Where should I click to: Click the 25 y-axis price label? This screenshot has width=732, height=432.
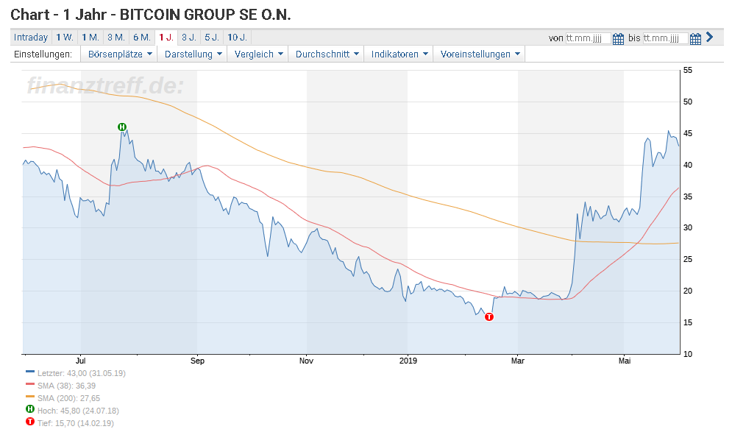point(688,259)
